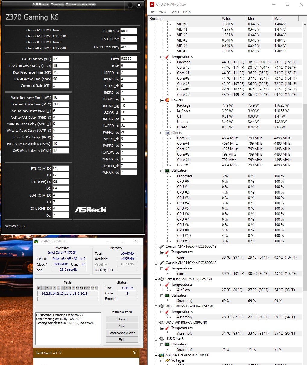The width and height of the screenshot is (307, 365).
Task: Click the thermometer icon beside CPU Temperatures
Action: click(x=167, y=57)
